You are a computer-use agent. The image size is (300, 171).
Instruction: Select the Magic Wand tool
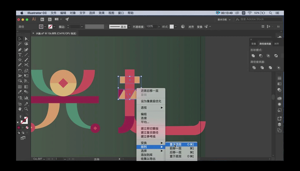[20, 44]
